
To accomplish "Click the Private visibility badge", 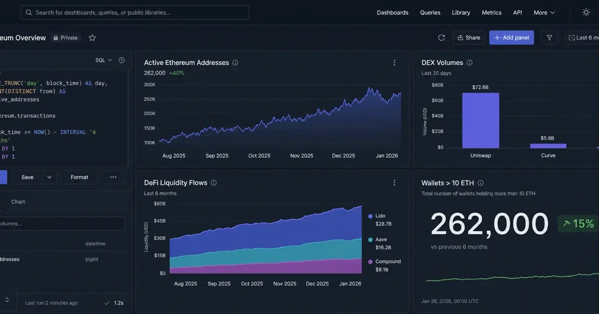I will pos(65,38).
